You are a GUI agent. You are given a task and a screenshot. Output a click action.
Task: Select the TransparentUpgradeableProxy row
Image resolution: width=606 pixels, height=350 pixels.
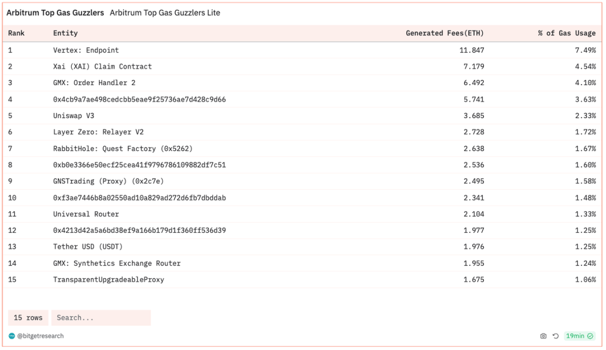(108, 280)
